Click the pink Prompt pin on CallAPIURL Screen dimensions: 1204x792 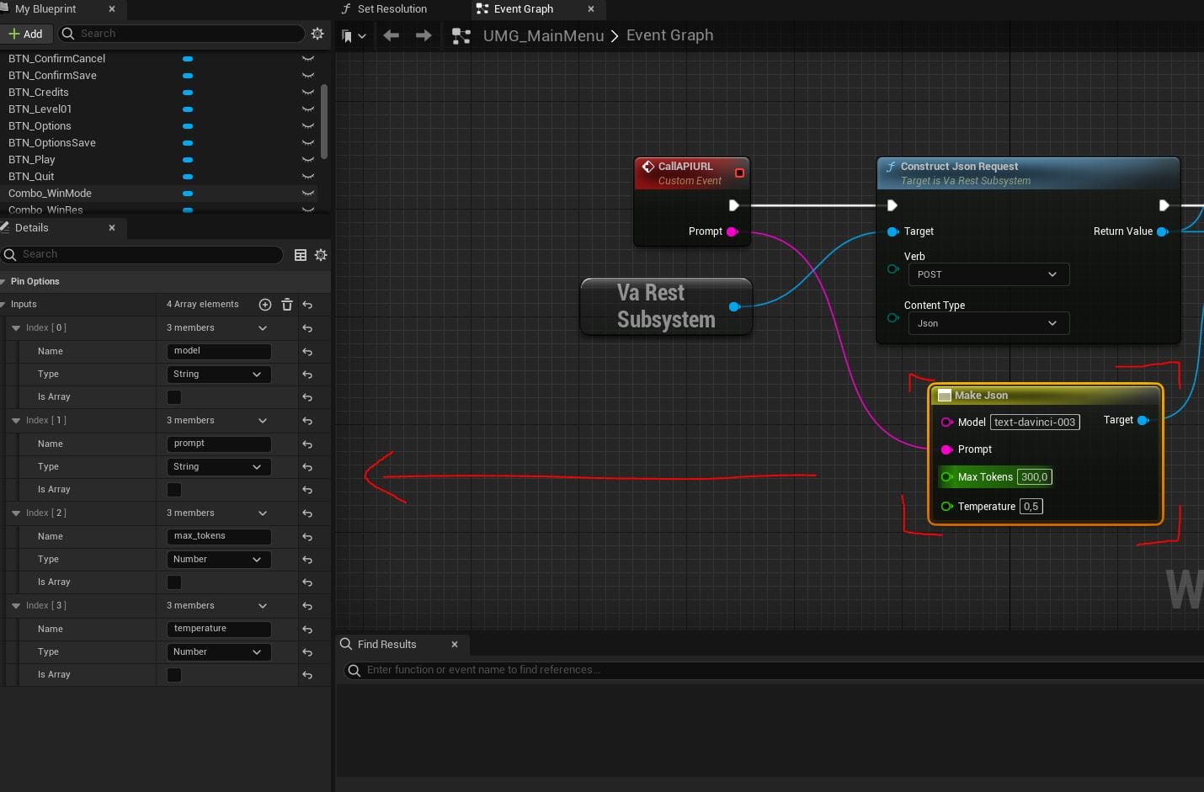[x=732, y=231]
